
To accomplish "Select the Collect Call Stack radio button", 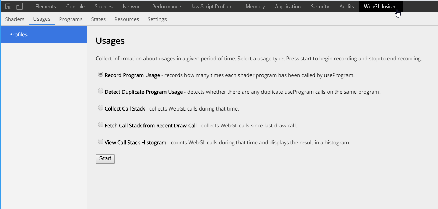I will point(100,108).
